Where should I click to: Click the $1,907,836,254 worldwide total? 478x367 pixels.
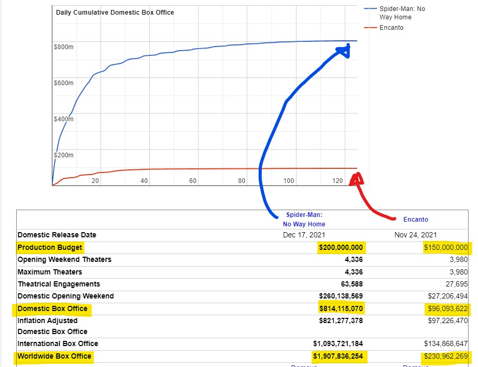coord(338,357)
